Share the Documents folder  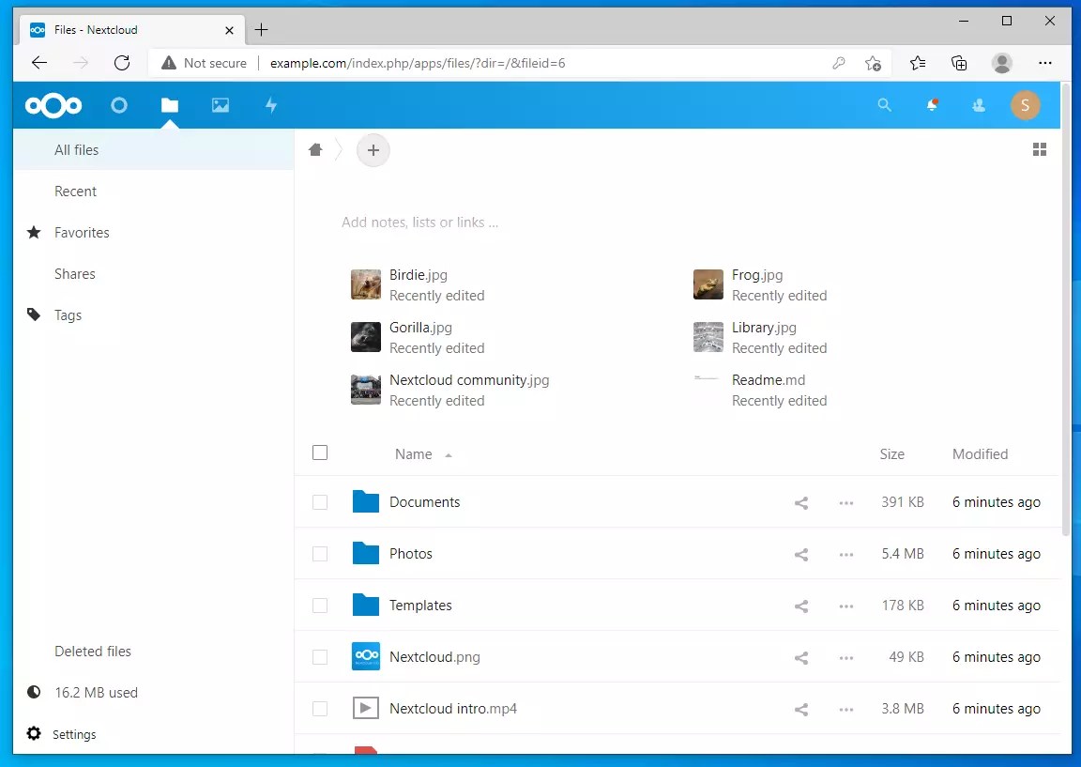click(x=801, y=503)
